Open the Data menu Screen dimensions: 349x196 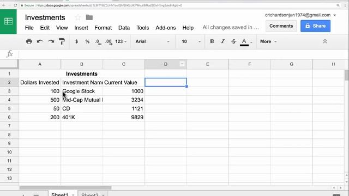124,28
